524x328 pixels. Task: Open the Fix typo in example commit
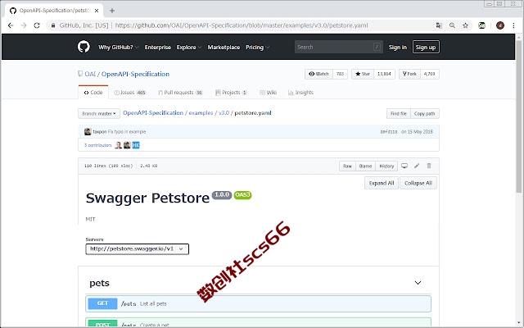click(127, 131)
